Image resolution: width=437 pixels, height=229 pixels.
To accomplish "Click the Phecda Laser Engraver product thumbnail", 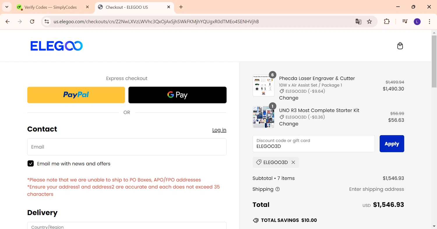I will point(263,86).
